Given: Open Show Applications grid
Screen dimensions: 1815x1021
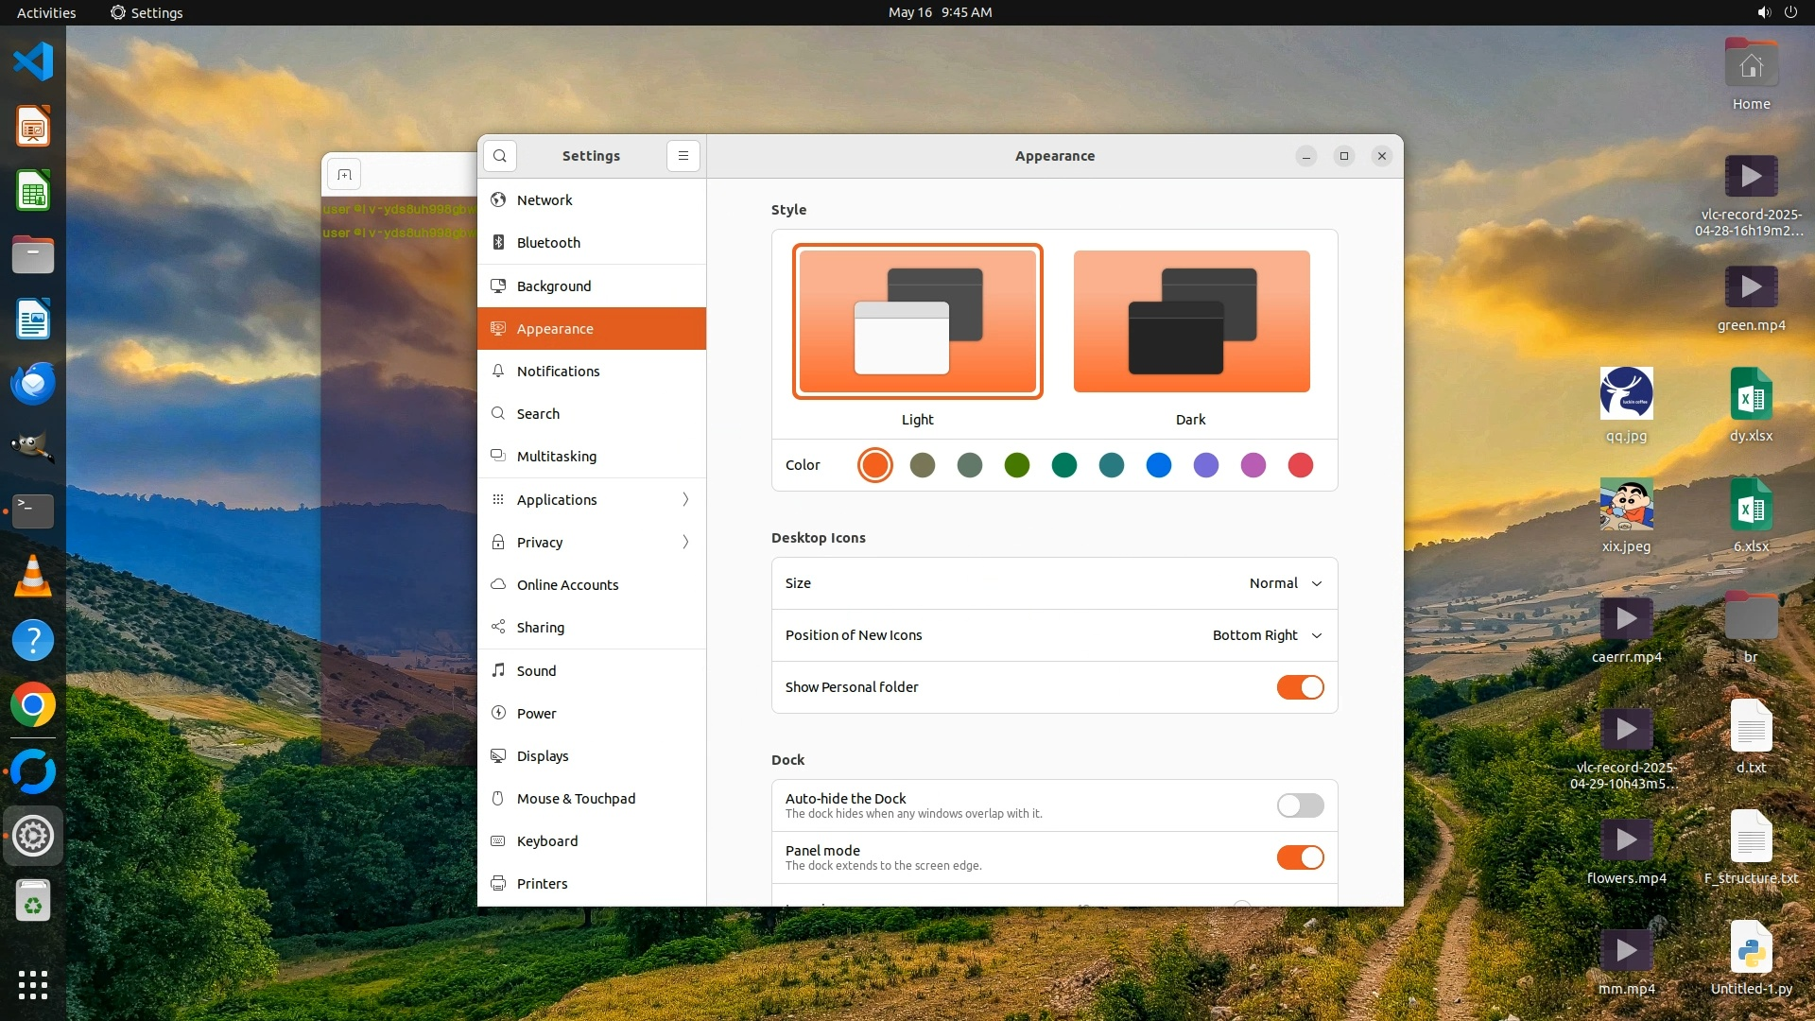Looking at the screenshot, I should [x=33, y=985].
